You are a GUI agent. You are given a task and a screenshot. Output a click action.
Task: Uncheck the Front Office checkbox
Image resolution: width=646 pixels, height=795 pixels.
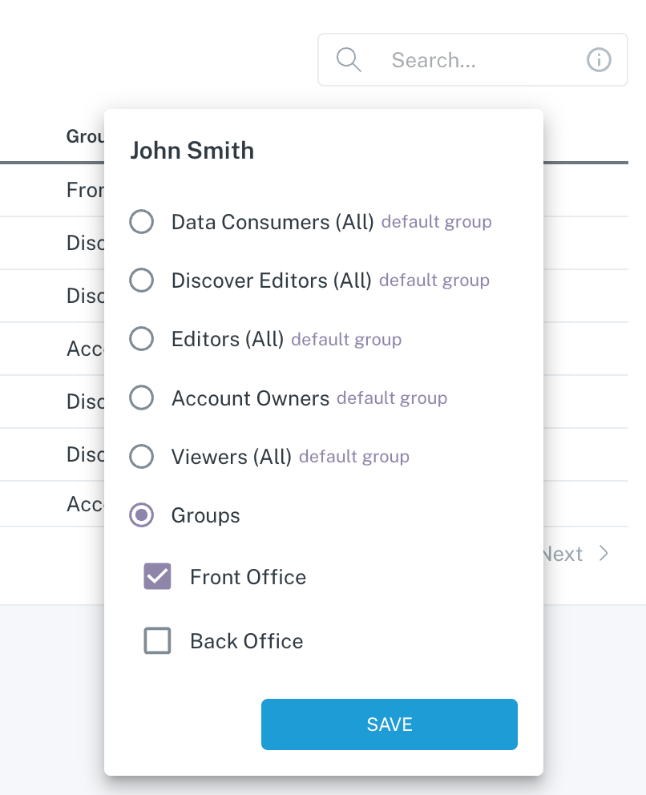158,577
